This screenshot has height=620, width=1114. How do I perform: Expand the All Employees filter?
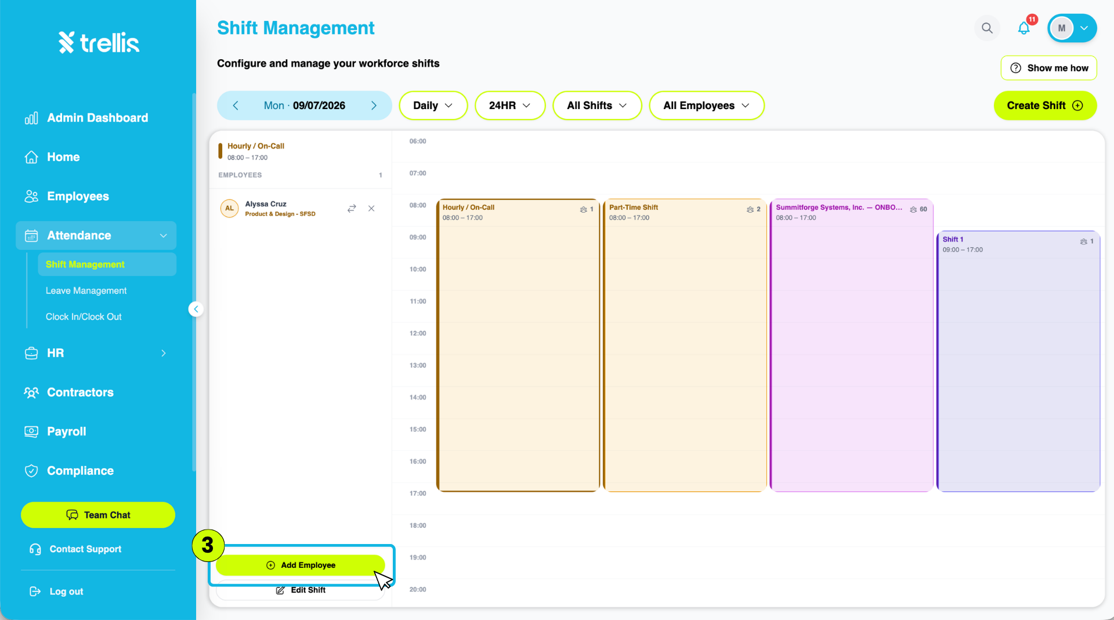tap(707, 106)
